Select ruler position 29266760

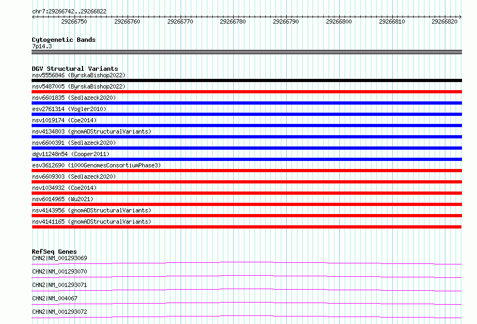(127, 21)
